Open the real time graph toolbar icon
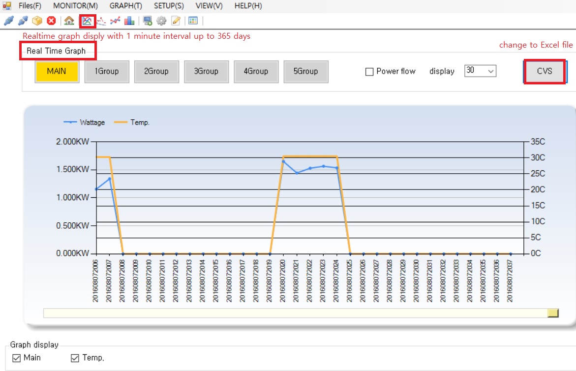Image resolution: width=576 pixels, height=371 pixels. coord(87,21)
